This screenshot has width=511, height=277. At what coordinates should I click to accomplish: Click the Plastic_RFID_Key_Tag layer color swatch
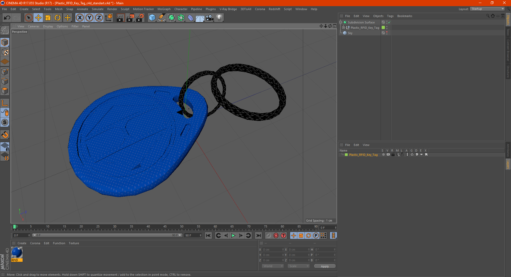coord(346,155)
